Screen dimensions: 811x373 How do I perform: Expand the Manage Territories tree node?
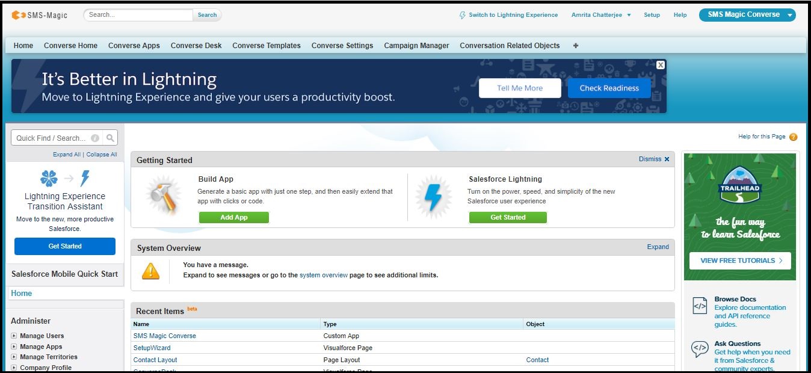pyautogui.click(x=14, y=357)
